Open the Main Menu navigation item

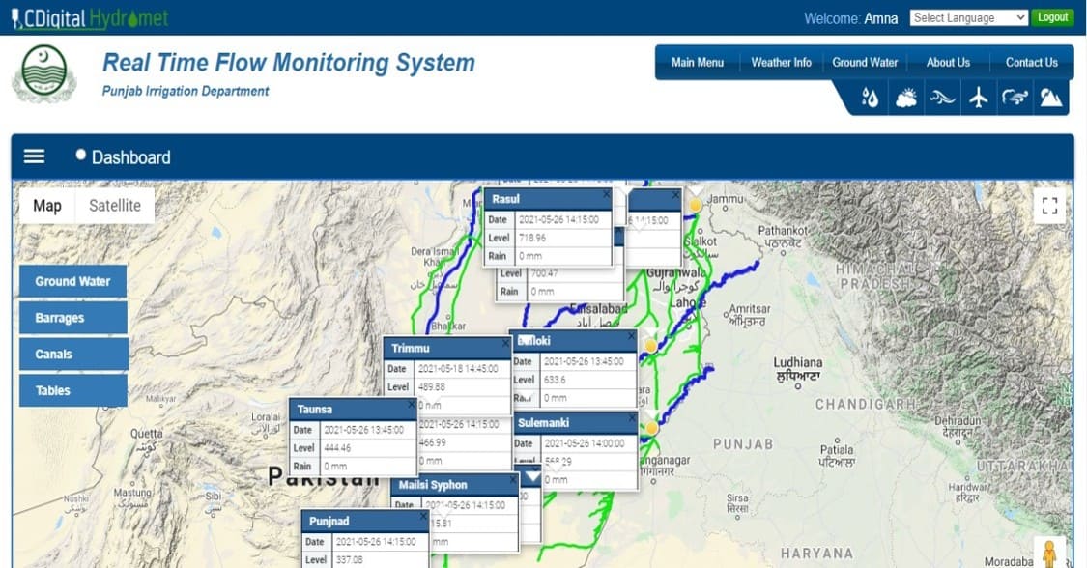pos(697,62)
